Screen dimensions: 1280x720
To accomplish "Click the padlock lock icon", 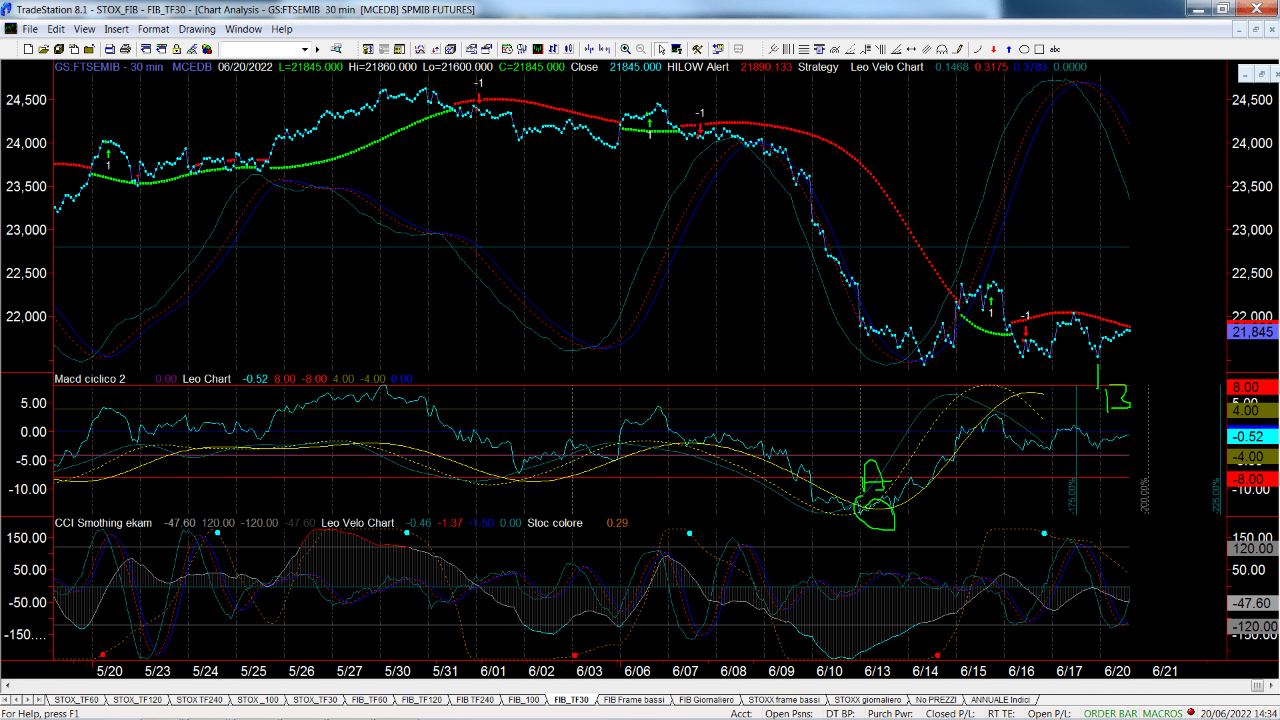I will (x=177, y=49).
